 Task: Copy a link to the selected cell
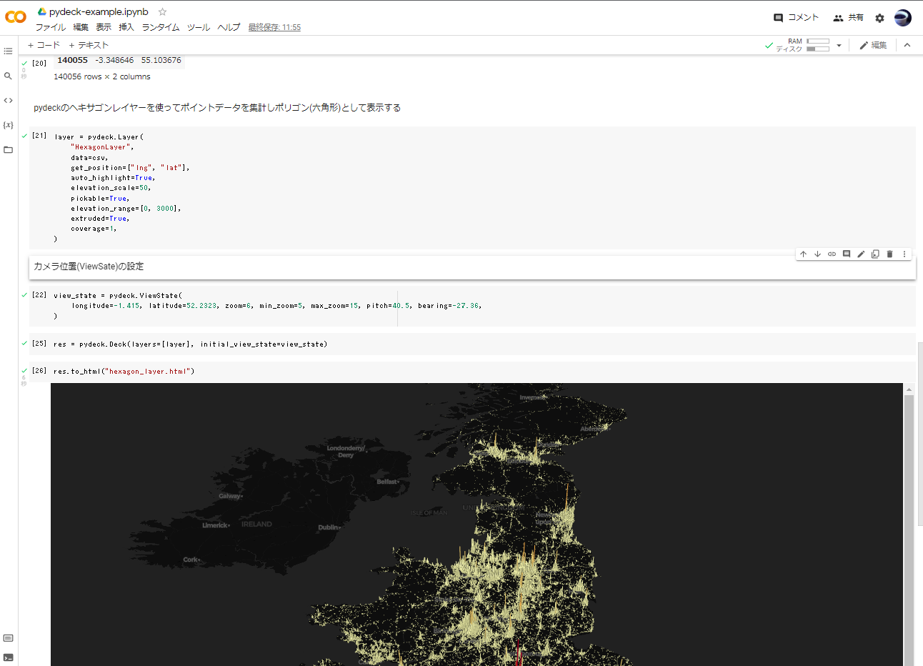[x=832, y=254]
